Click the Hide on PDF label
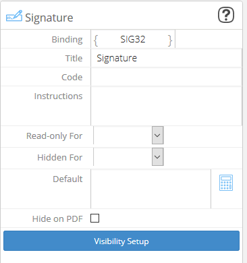Screen dimensions: 247x263 [57, 218]
